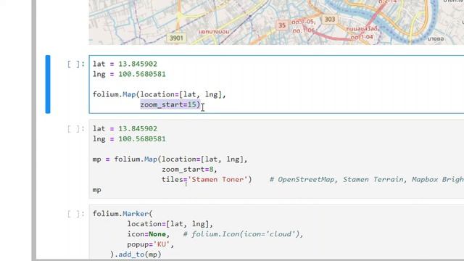Viewport: 464px width, 261px height.
Task: Click popup='KU' line in marker cell
Action: tap(151, 244)
